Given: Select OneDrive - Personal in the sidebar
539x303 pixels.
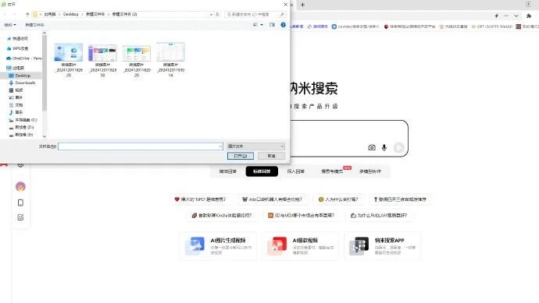Looking at the screenshot, I should tap(23, 58).
